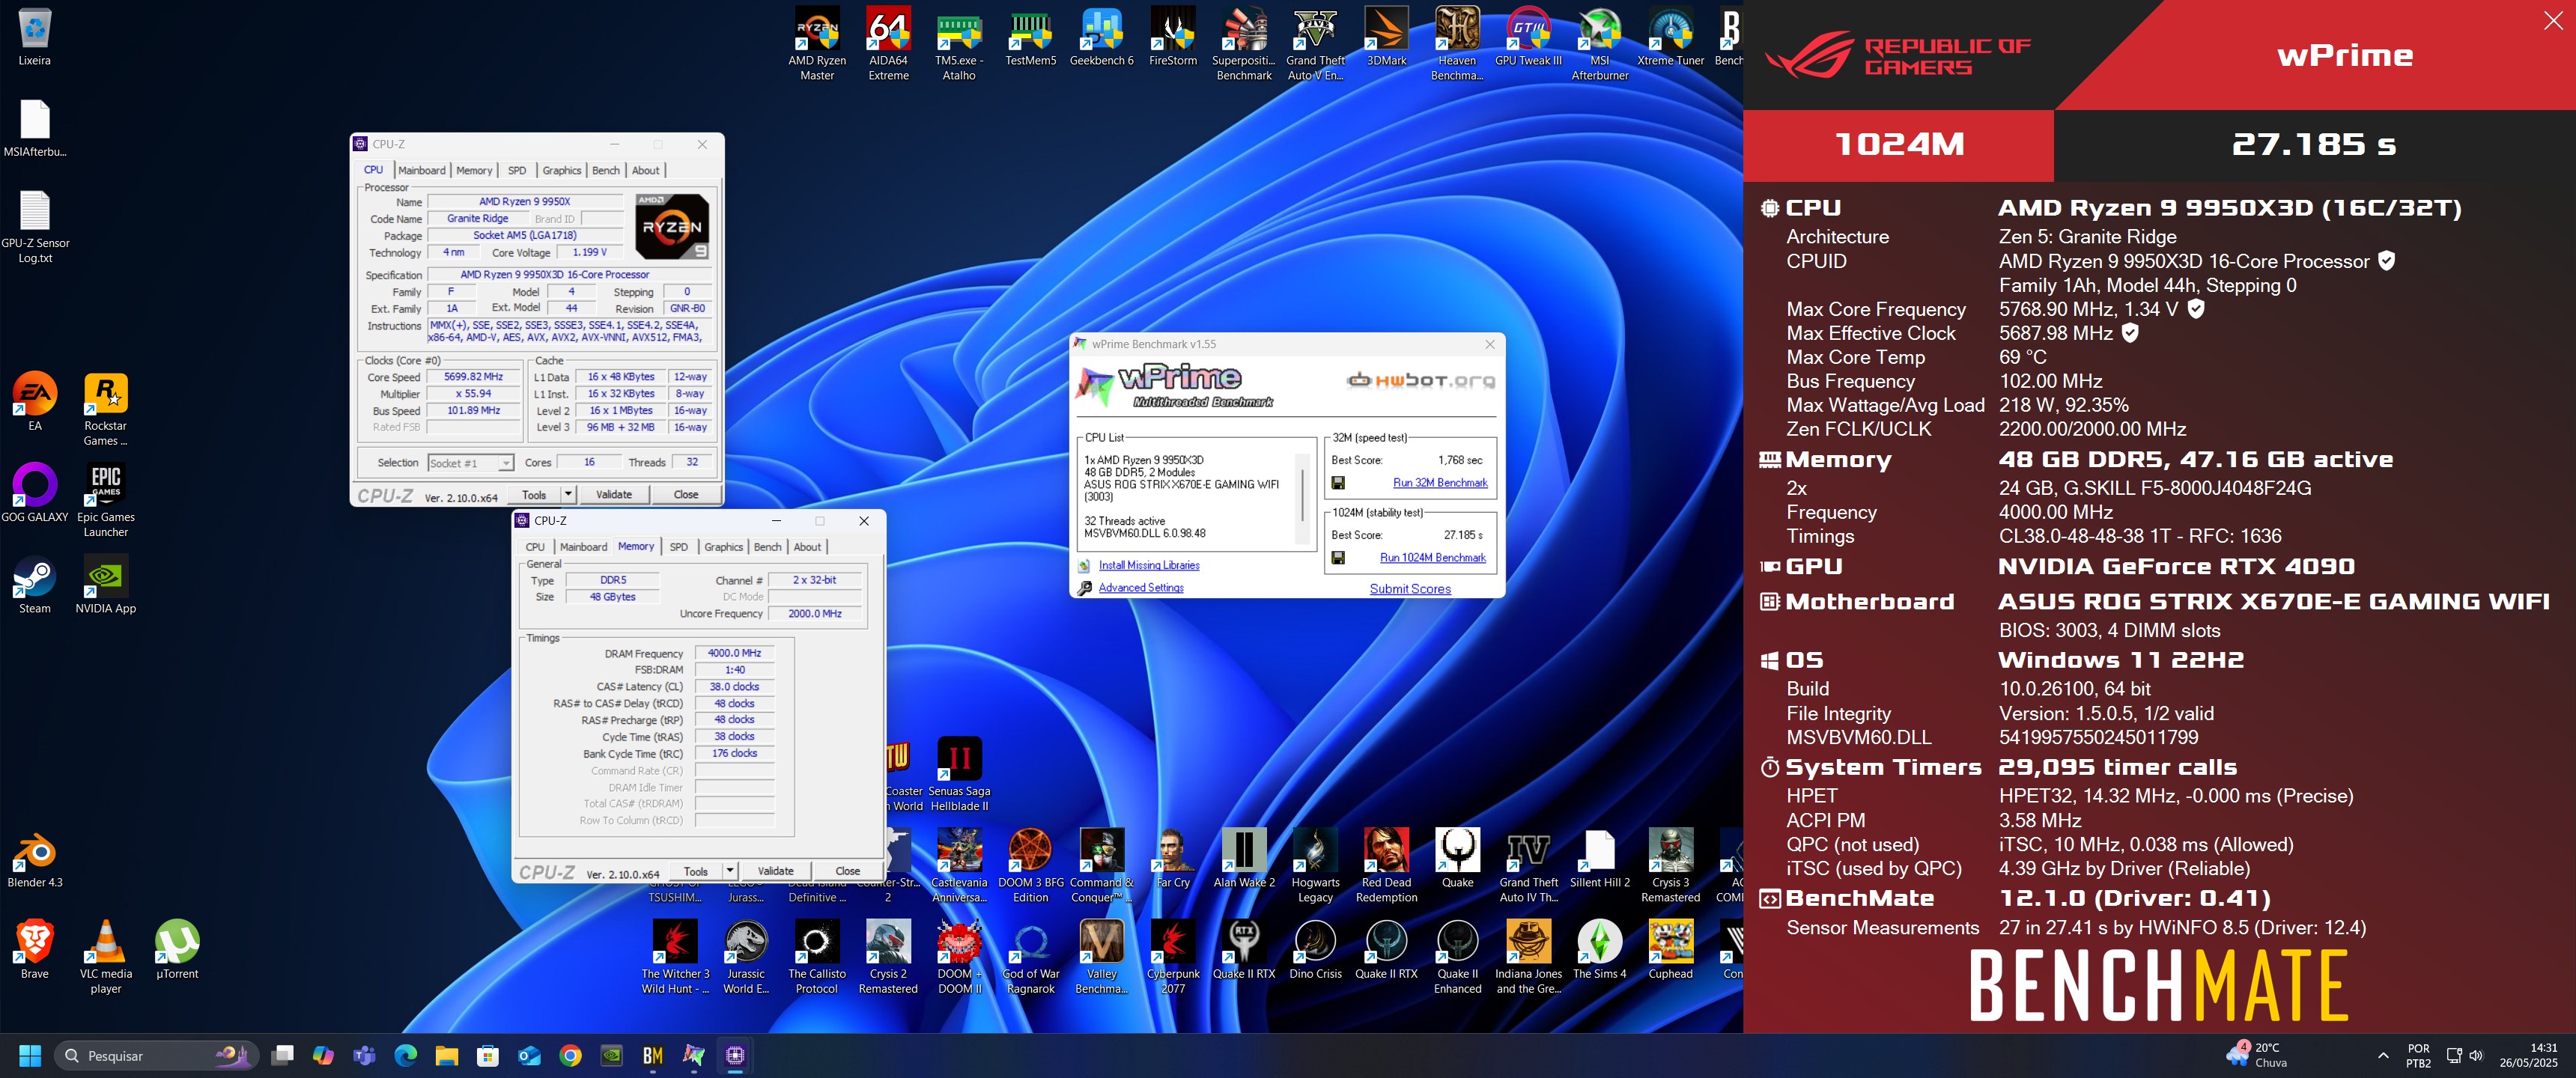Viewport: 2576px width, 1078px height.
Task: Switch to SPD tab in the CPU-Z memory window
Action: pyautogui.click(x=679, y=547)
